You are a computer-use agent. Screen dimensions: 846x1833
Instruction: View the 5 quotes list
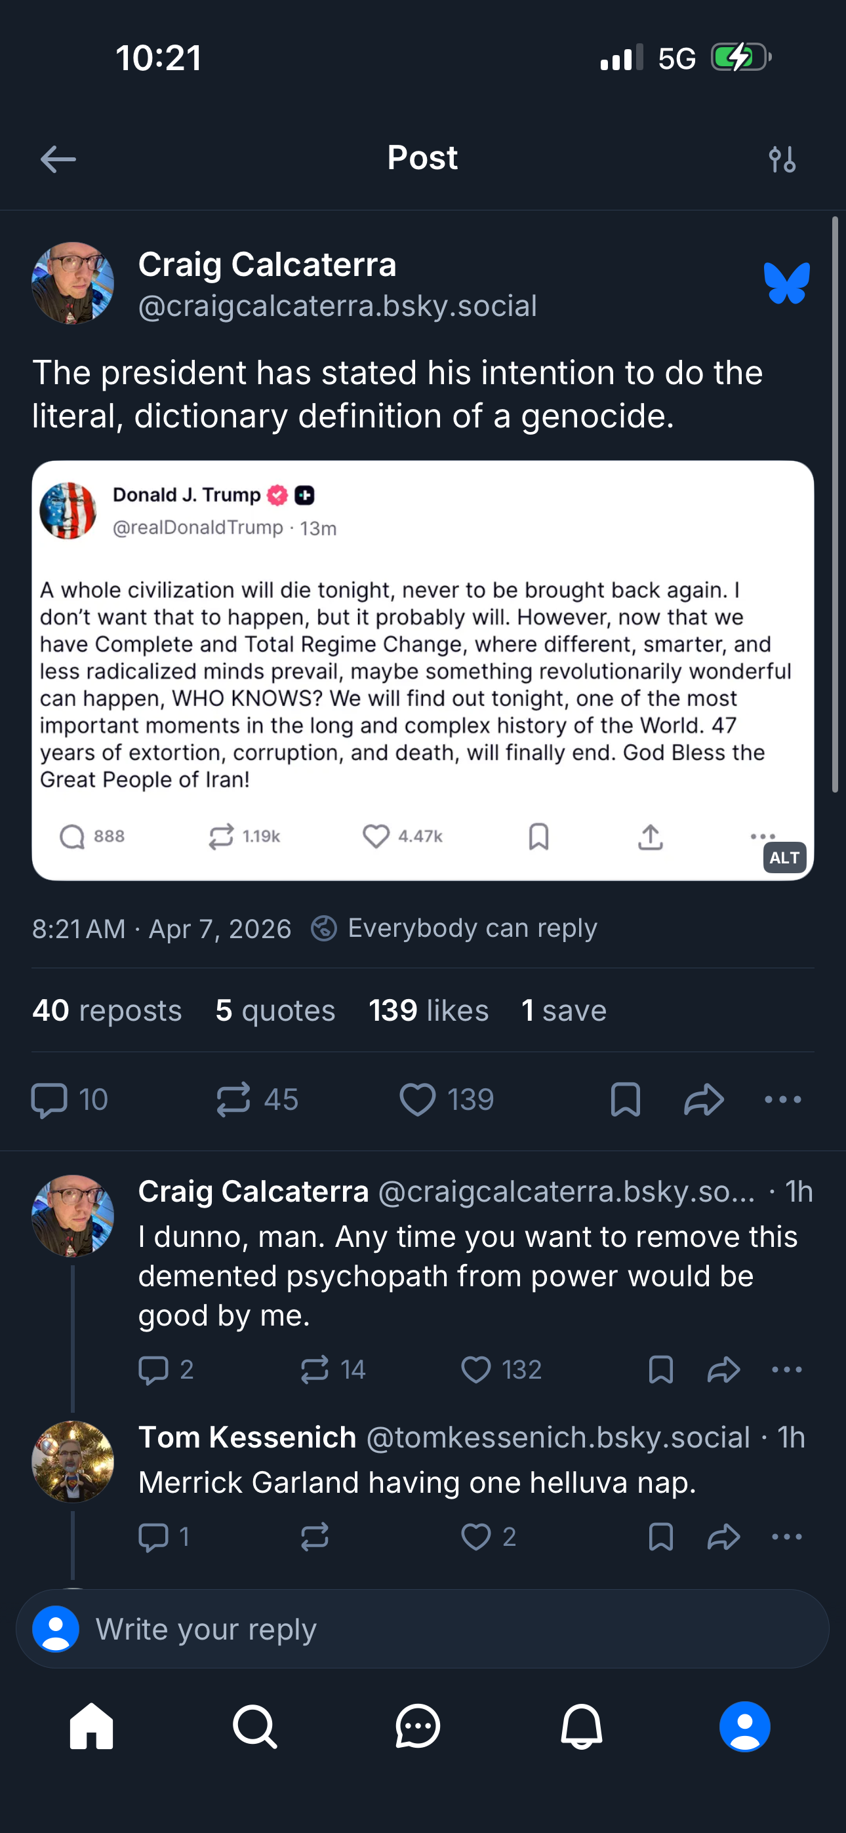(275, 1010)
